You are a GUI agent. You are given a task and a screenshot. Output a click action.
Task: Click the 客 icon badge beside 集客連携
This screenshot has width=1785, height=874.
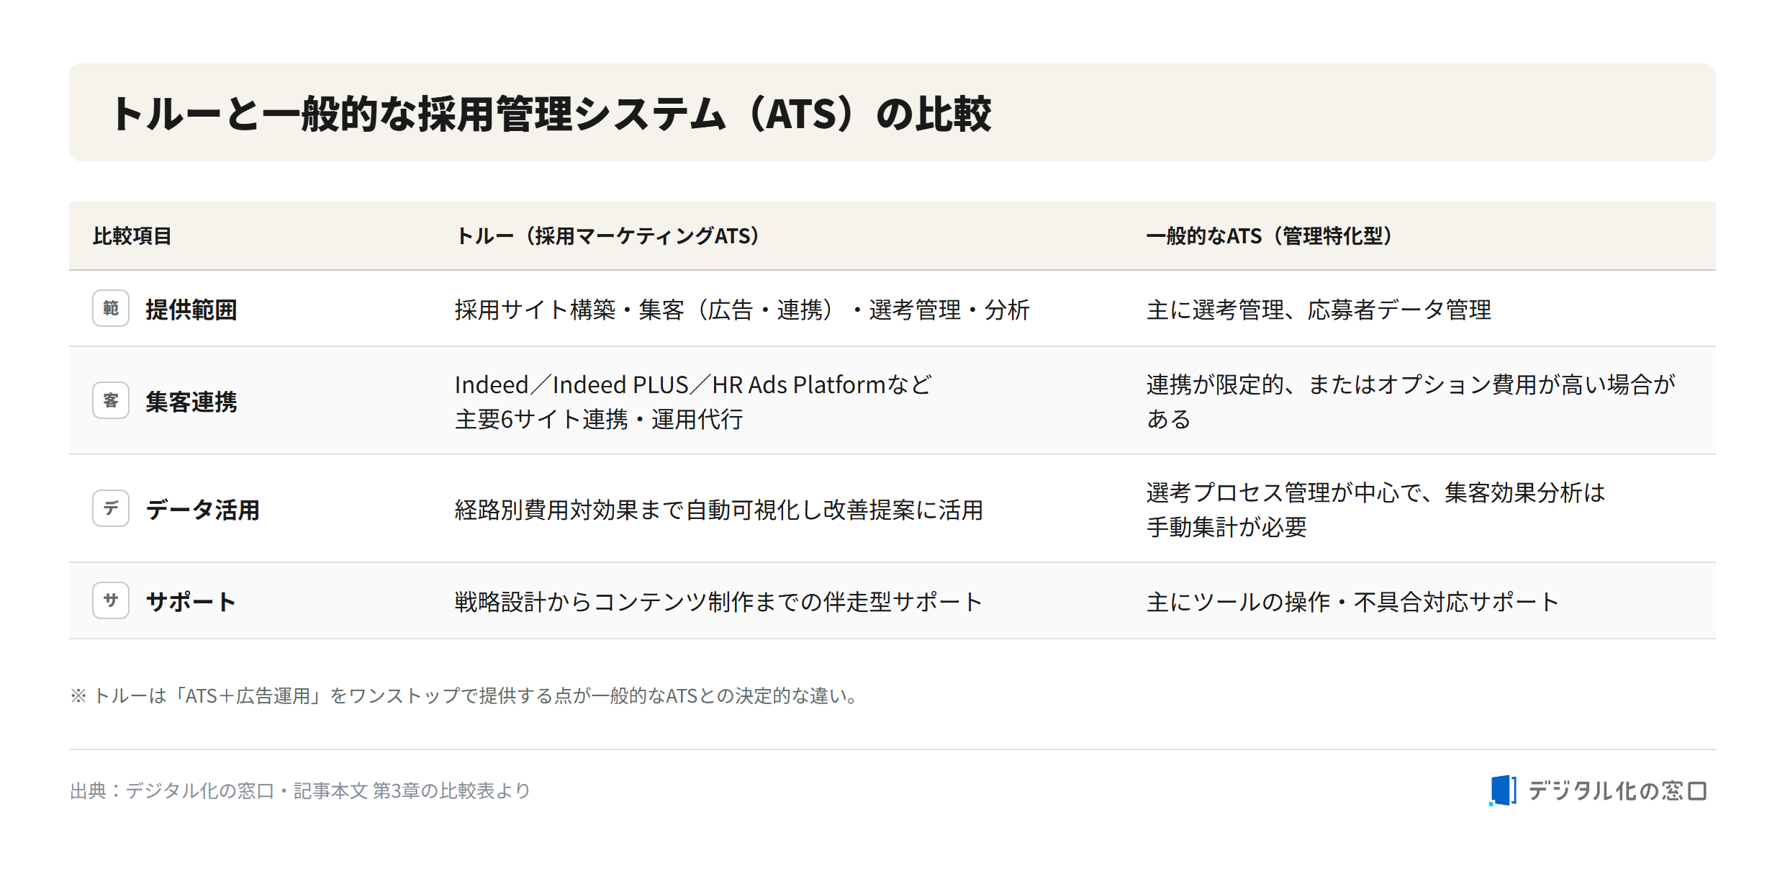(x=111, y=400)
